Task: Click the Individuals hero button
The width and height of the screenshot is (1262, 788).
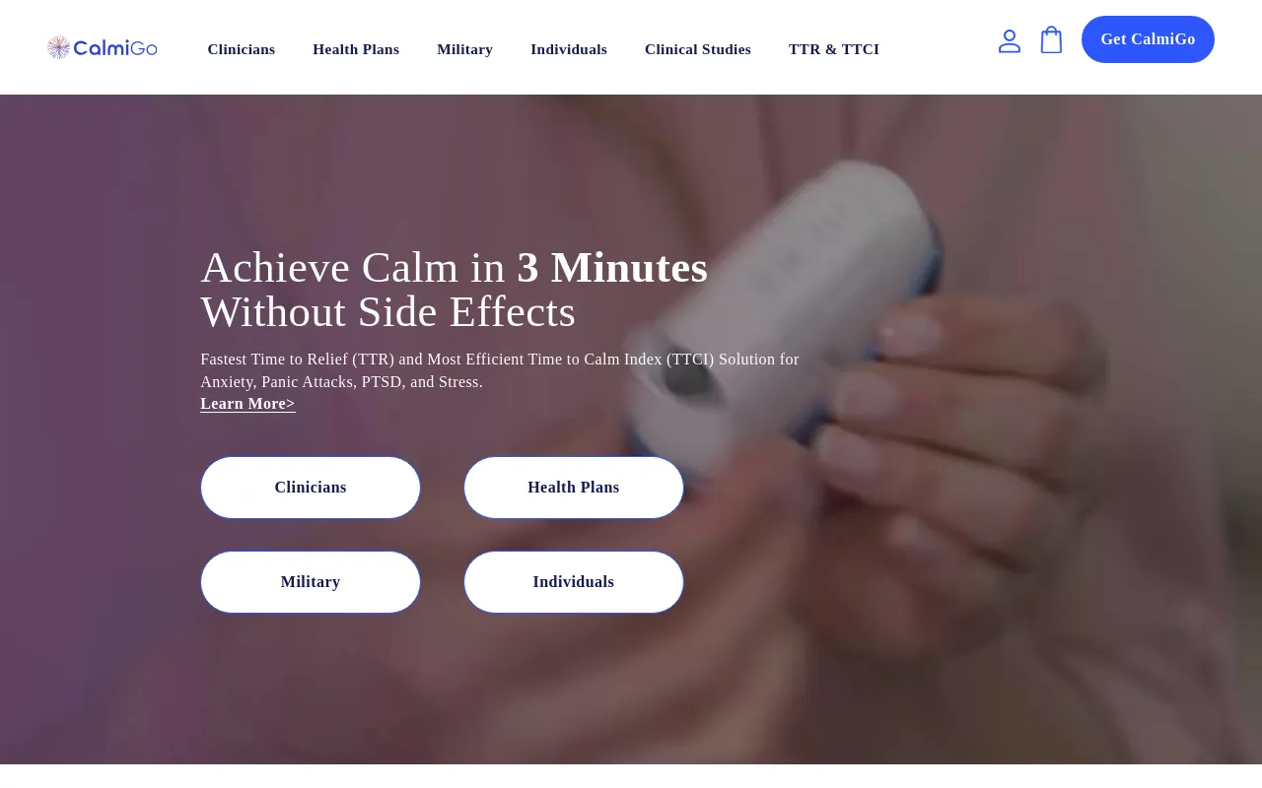Action: 574,582
